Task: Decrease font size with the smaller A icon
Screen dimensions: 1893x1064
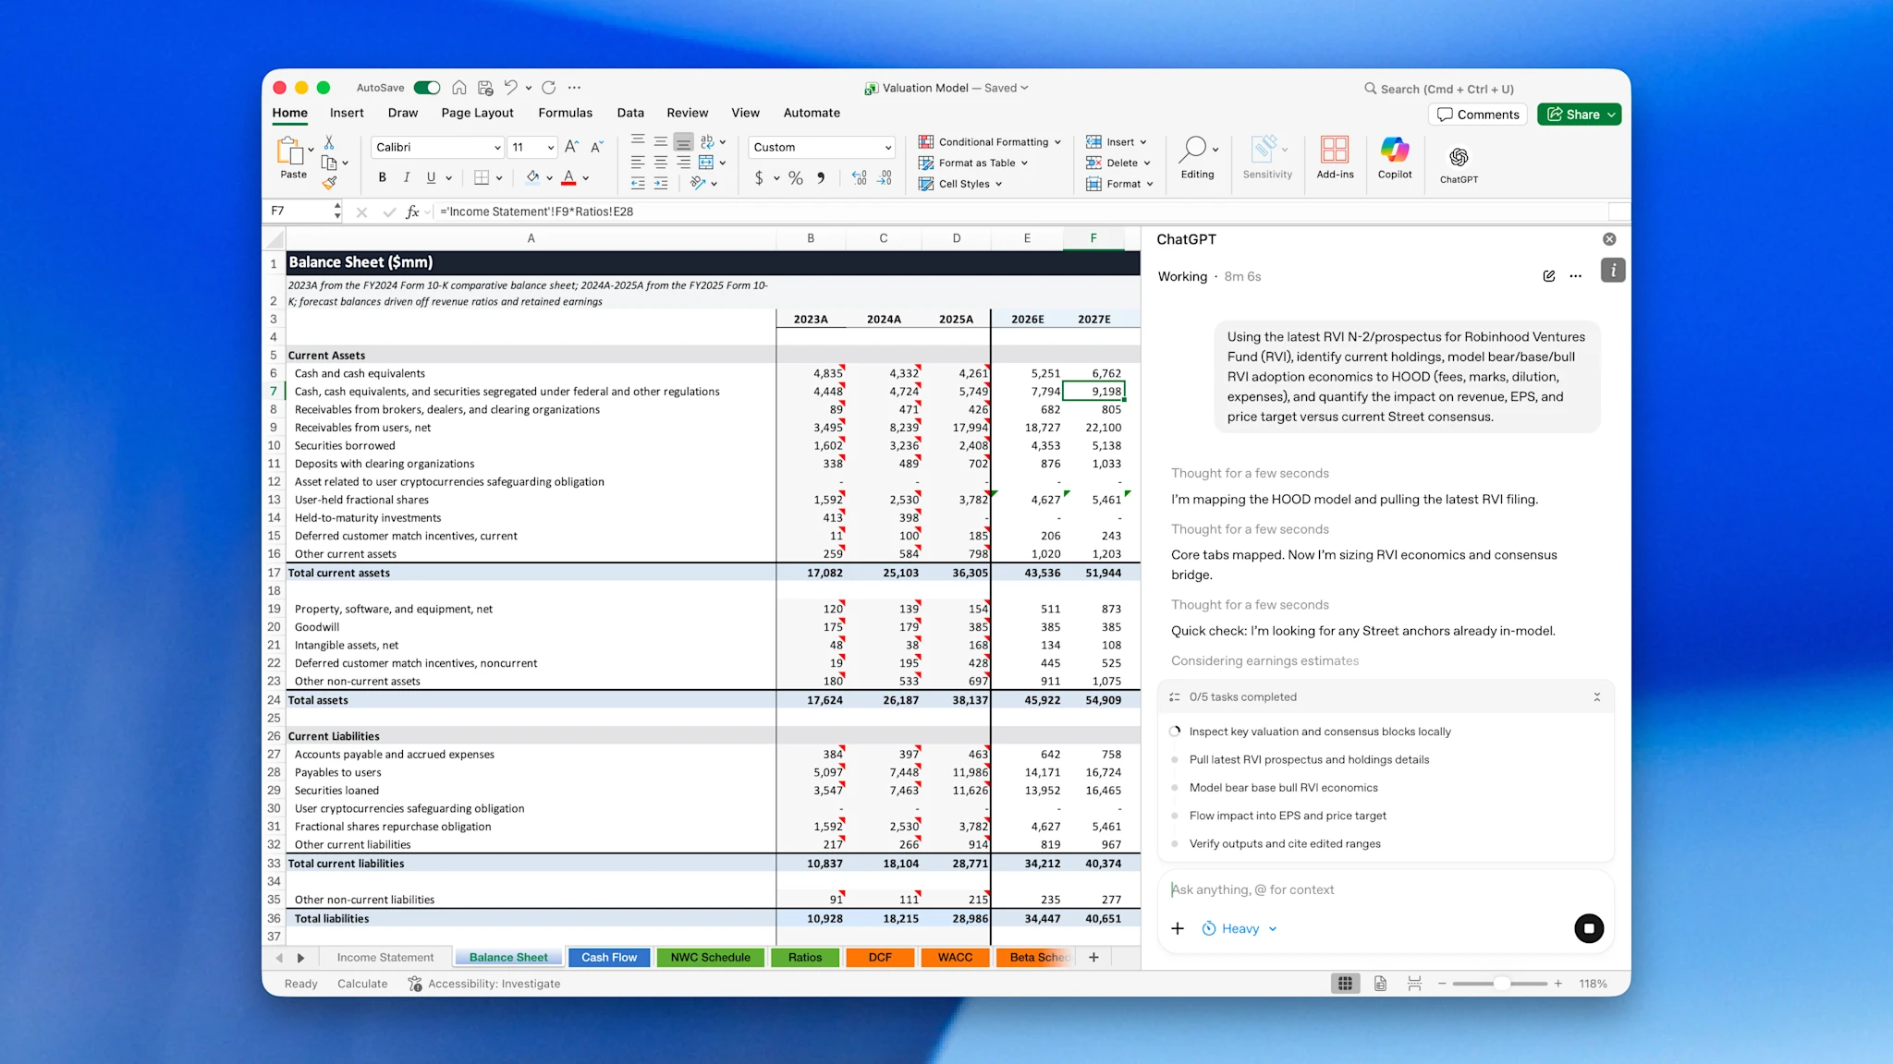Action: tap(596, 147)
